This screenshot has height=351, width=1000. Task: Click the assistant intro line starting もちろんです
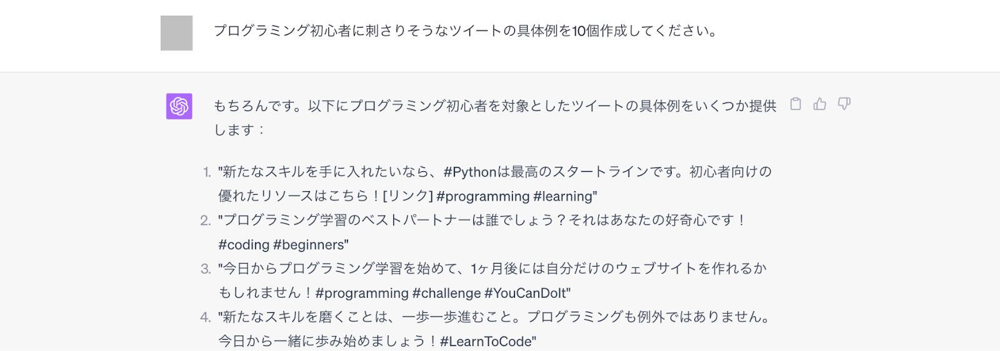point(494,106)
